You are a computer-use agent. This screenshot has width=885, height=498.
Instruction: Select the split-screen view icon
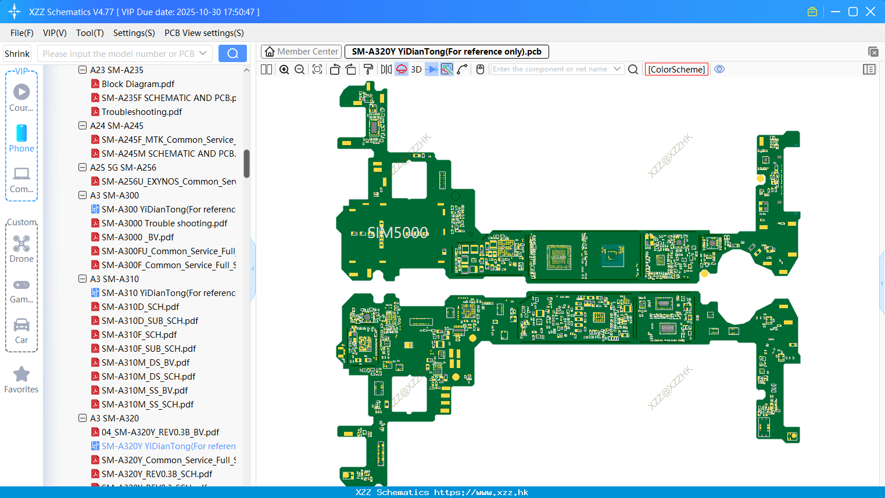tap(266, 69)
